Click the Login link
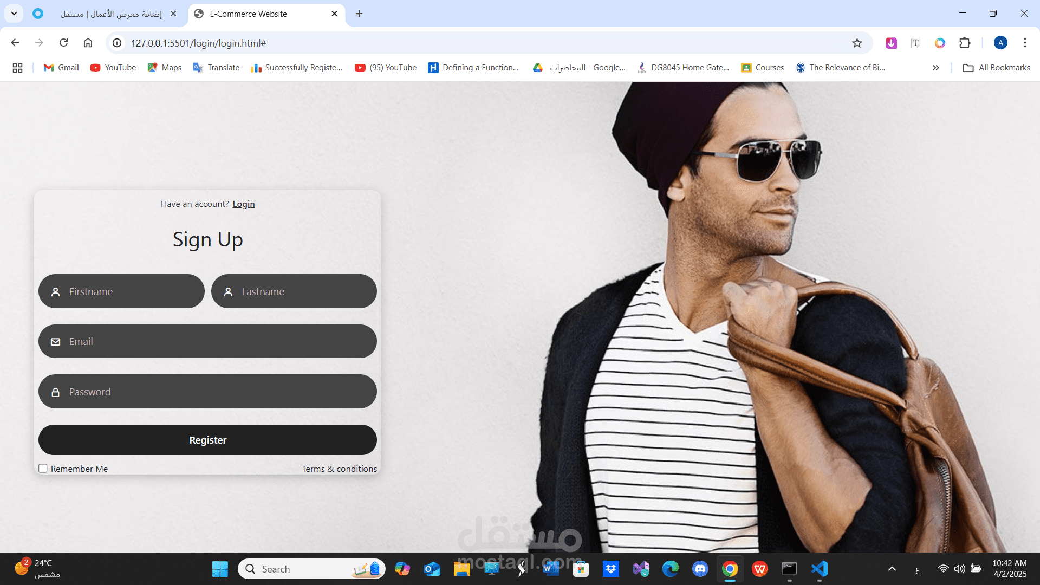Screen dimensions: 1040x585 click(243, 204)
